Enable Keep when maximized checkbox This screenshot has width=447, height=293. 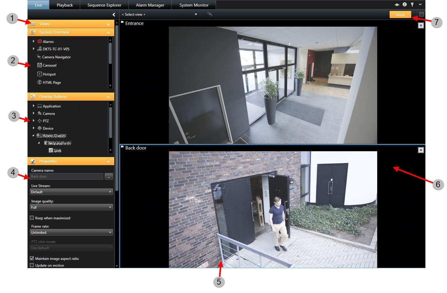pyautogui.click(x=32, y=218)
